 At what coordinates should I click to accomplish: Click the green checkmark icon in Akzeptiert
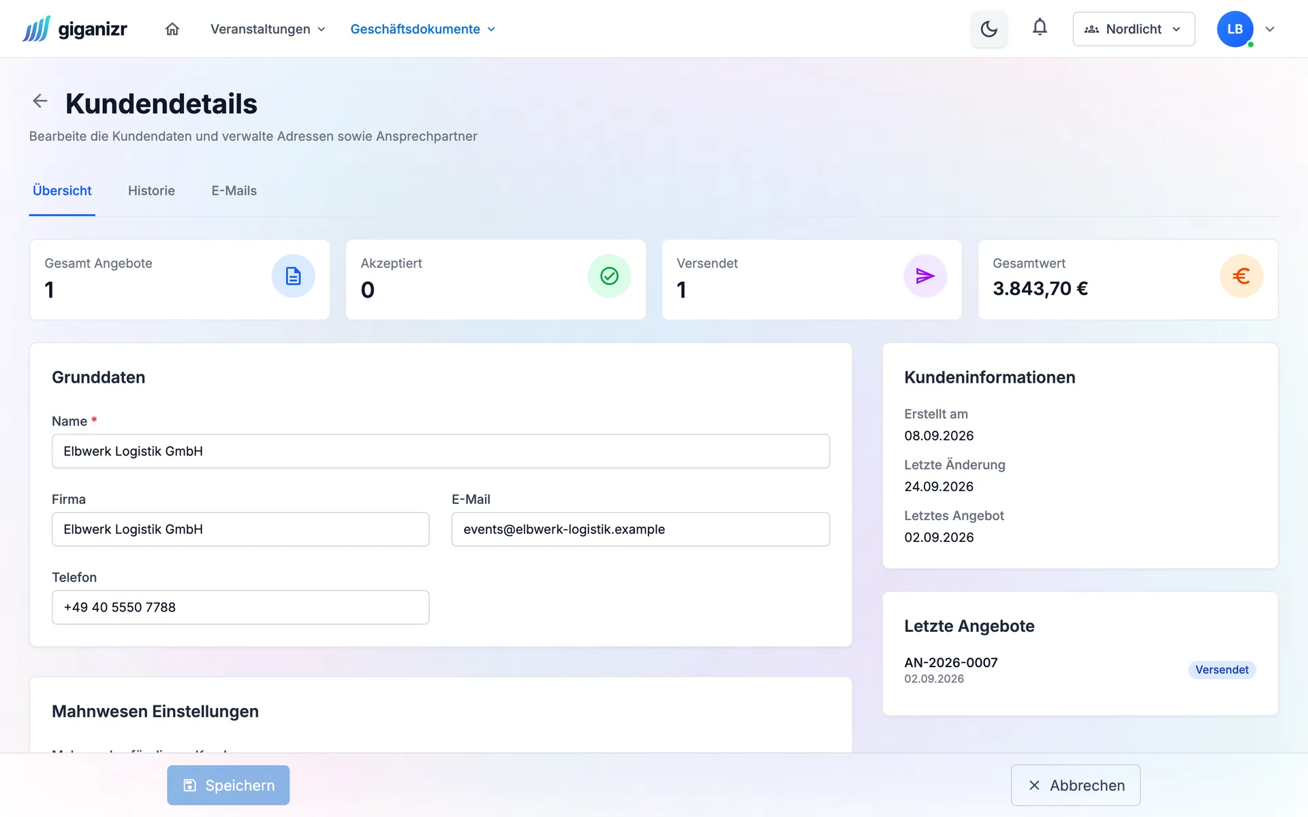coord(609,276)
